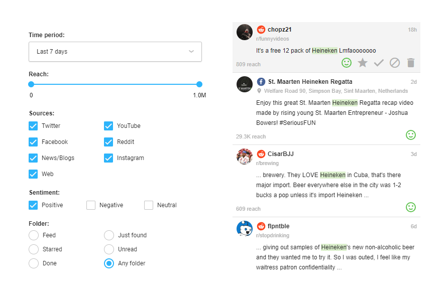Click the sentiment smiley on CisarBJJ post
The width and height of the screenshot is (446, 299).
point(411,207)
